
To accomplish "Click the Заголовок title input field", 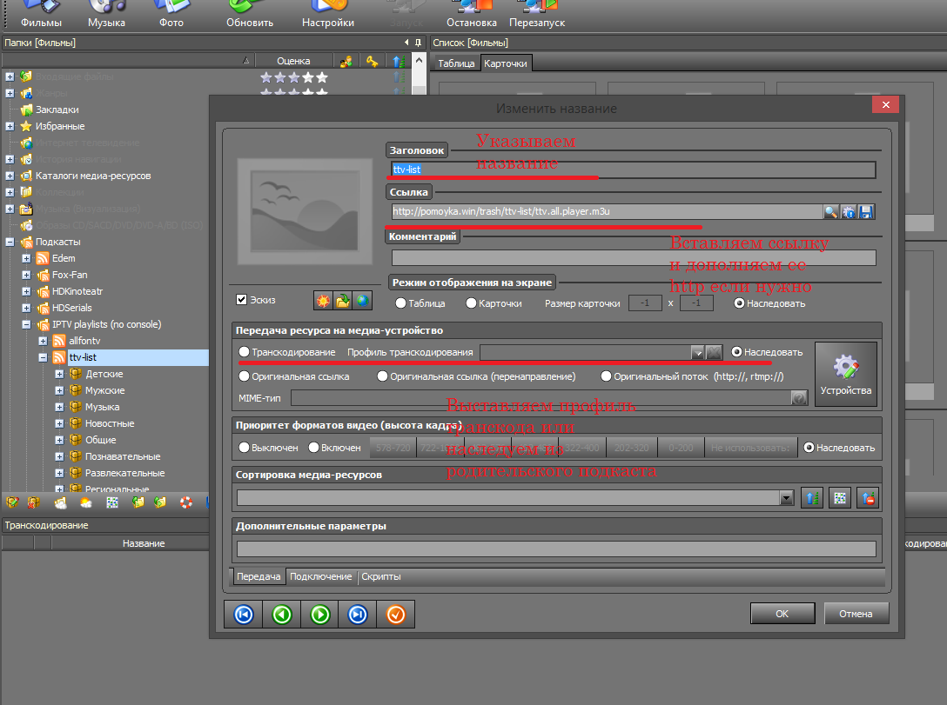I will click(x=632, y=170).
